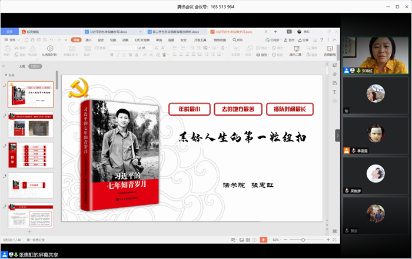412x259 pixels.
Task: Click the Redo arrow icon
Action: [59, 40]
